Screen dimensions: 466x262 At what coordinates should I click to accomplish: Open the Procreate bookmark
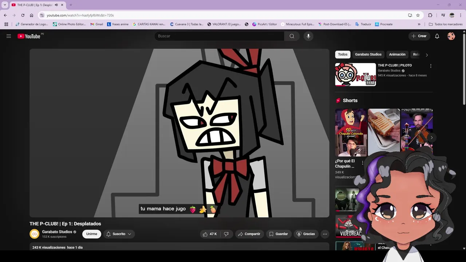pos(383,24)
